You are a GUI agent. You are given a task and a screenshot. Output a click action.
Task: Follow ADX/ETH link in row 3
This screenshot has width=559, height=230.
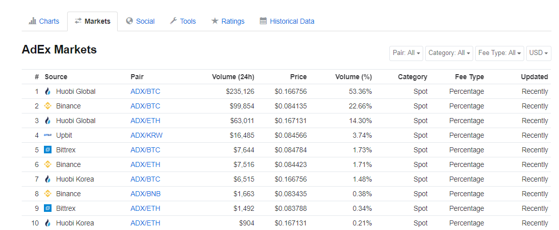coord(145,121)
